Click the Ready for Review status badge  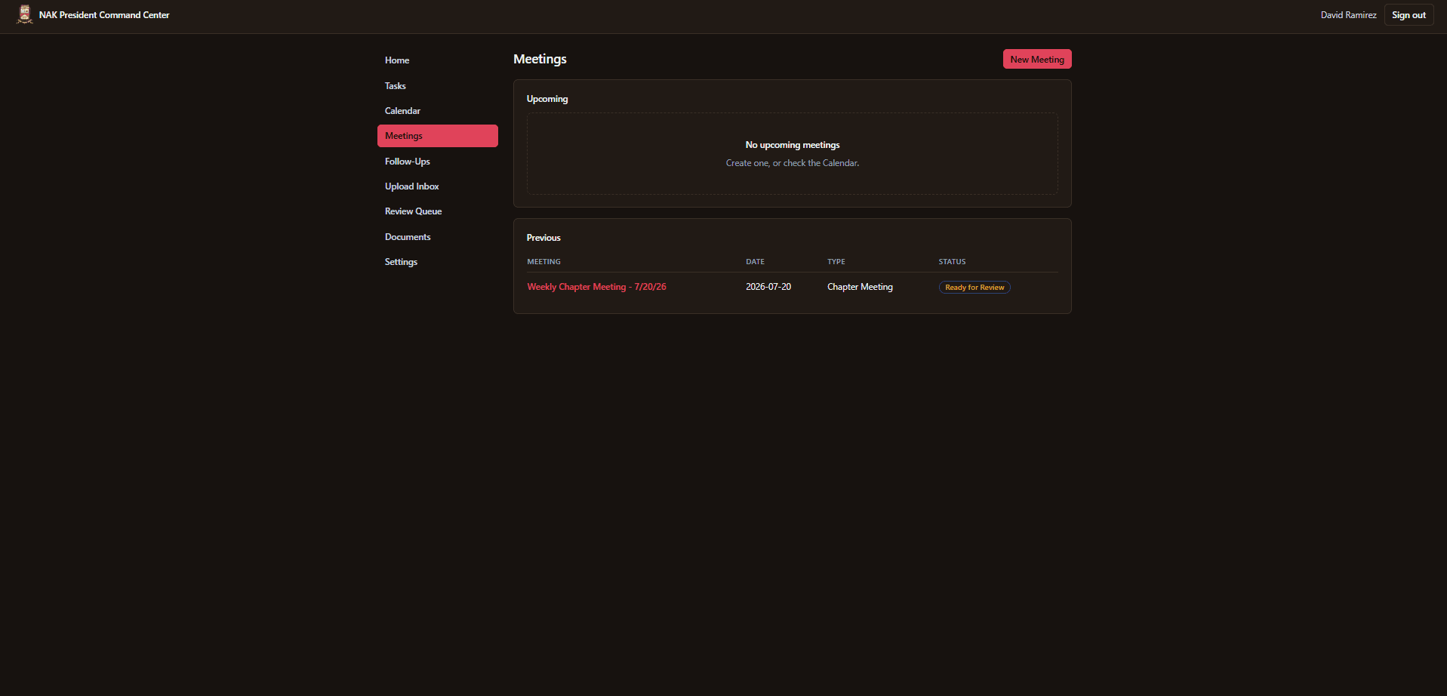974,288
